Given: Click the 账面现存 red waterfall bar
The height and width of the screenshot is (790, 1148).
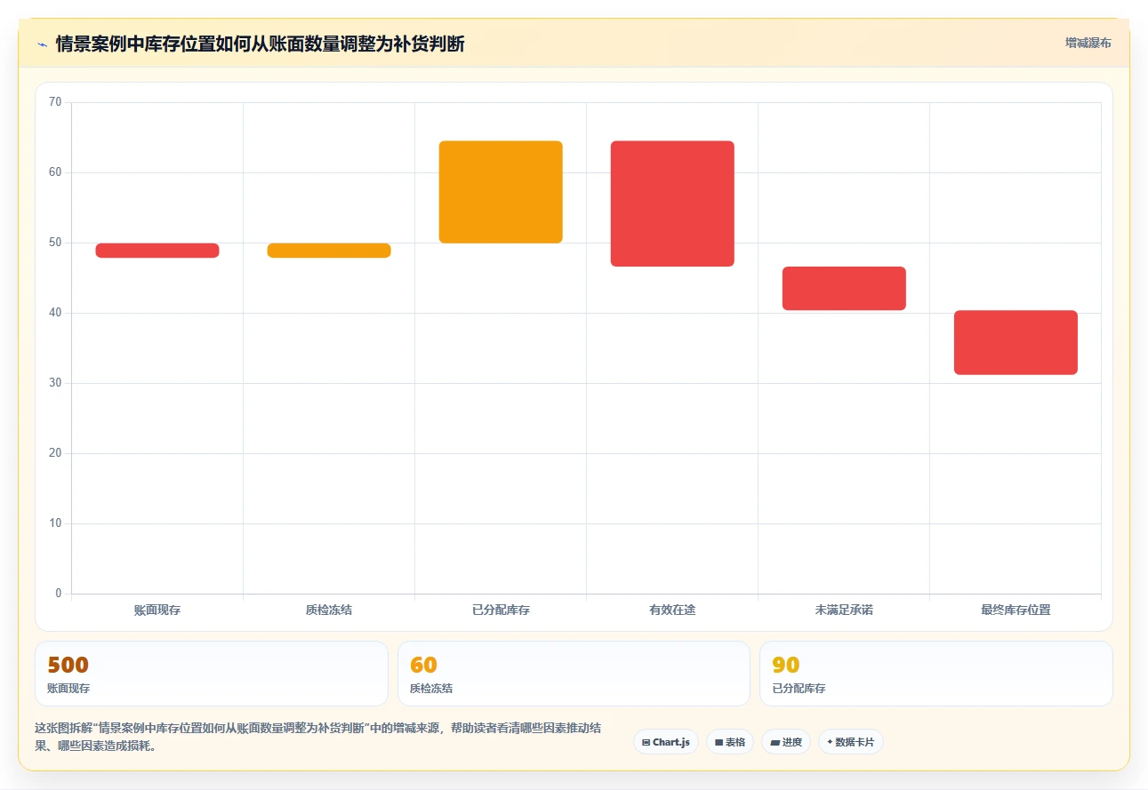Looking at the screenshot, I should [157, 251].
